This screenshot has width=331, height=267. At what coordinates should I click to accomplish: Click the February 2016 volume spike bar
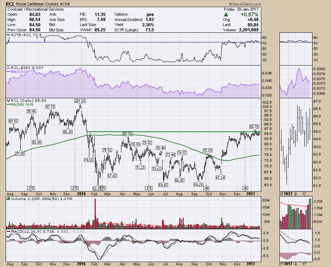point(95,214)
